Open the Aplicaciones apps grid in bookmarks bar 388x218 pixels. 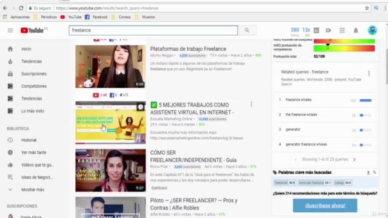coord(5,17)
